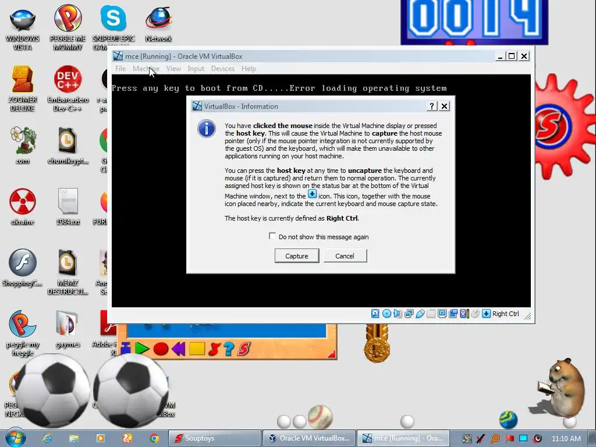The width and height of the screenshot is (596, 447).
Task: Click the optical disc status icon
Action: [x=386, y=314]
